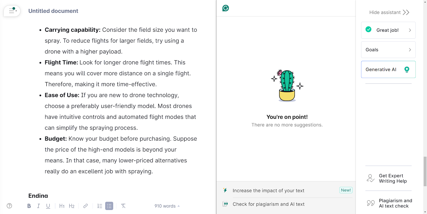
Task: Click the help question mark icon
Action: pyautogui.click(x=9, y=206)
